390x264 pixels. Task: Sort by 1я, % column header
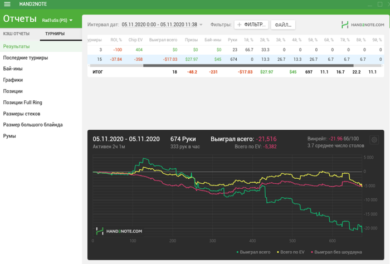click(x=248, y=40)
